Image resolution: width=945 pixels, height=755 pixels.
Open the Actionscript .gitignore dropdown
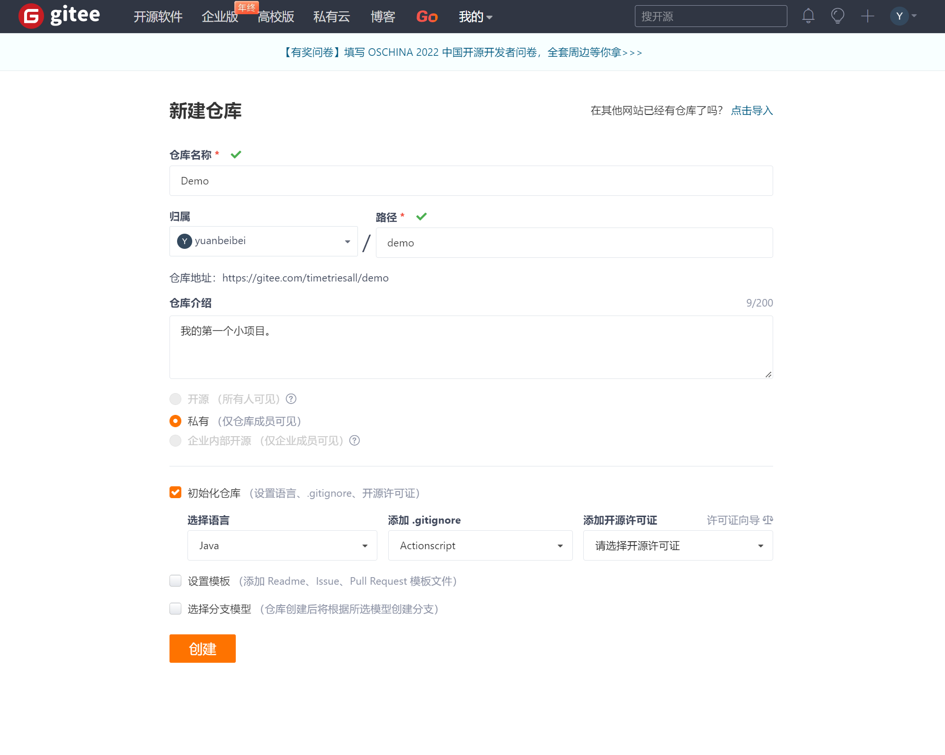[x=480, y=545]
